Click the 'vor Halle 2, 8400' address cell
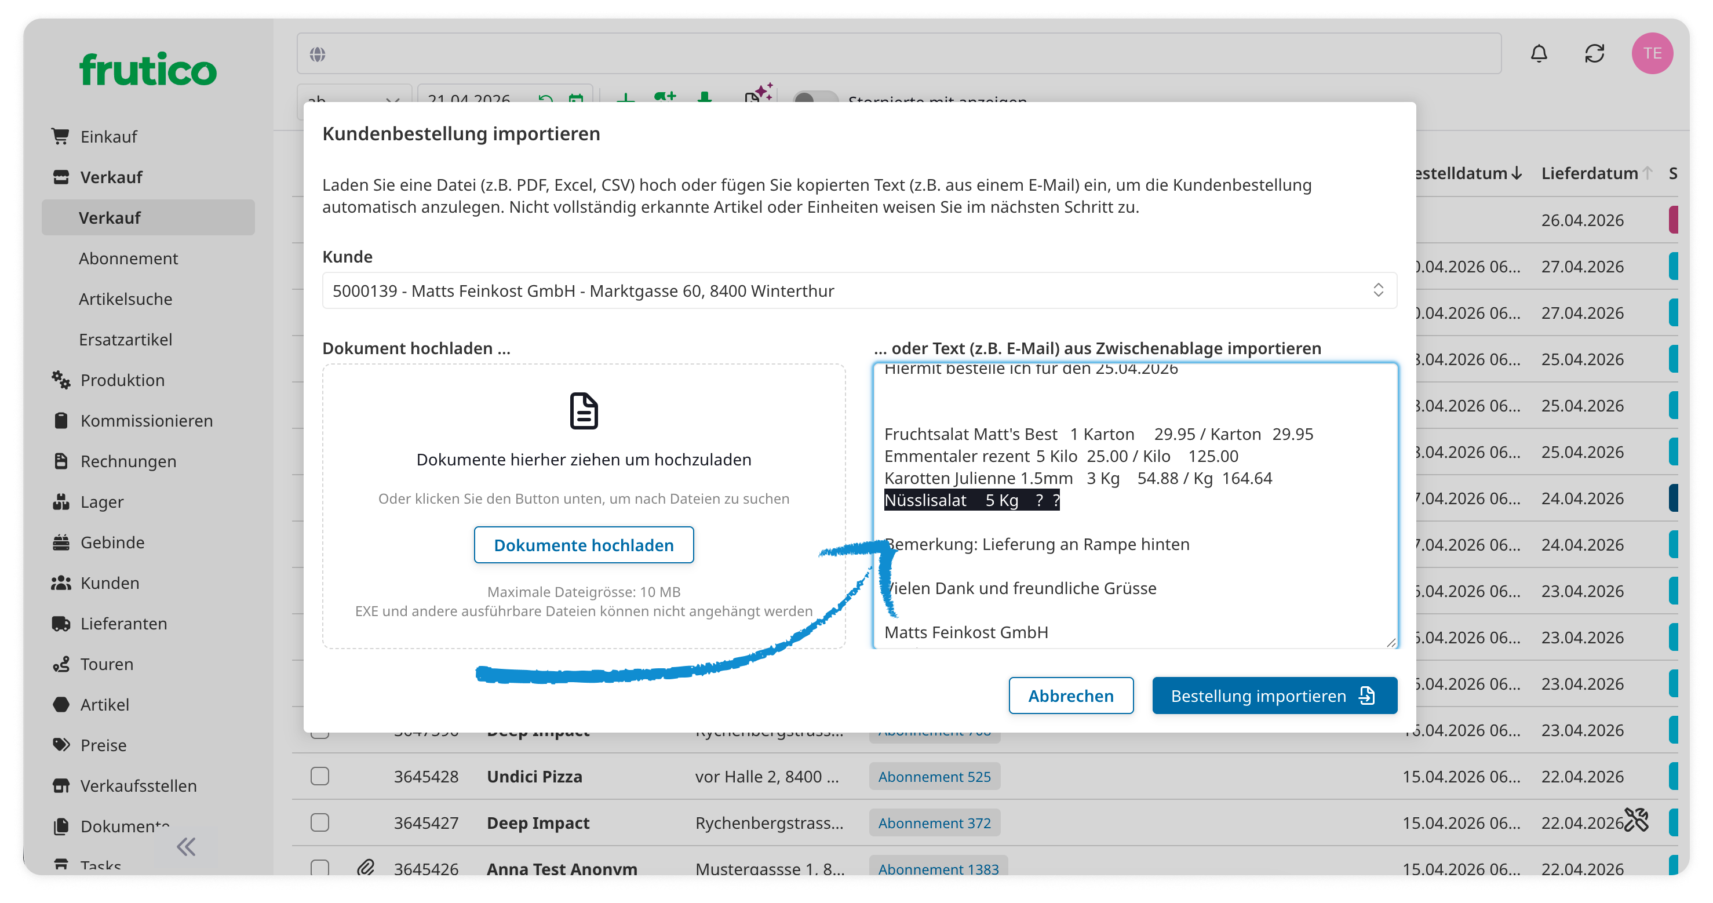This screenshot has width=1713, height=903. pyautogui.click(x=767, y=776)
